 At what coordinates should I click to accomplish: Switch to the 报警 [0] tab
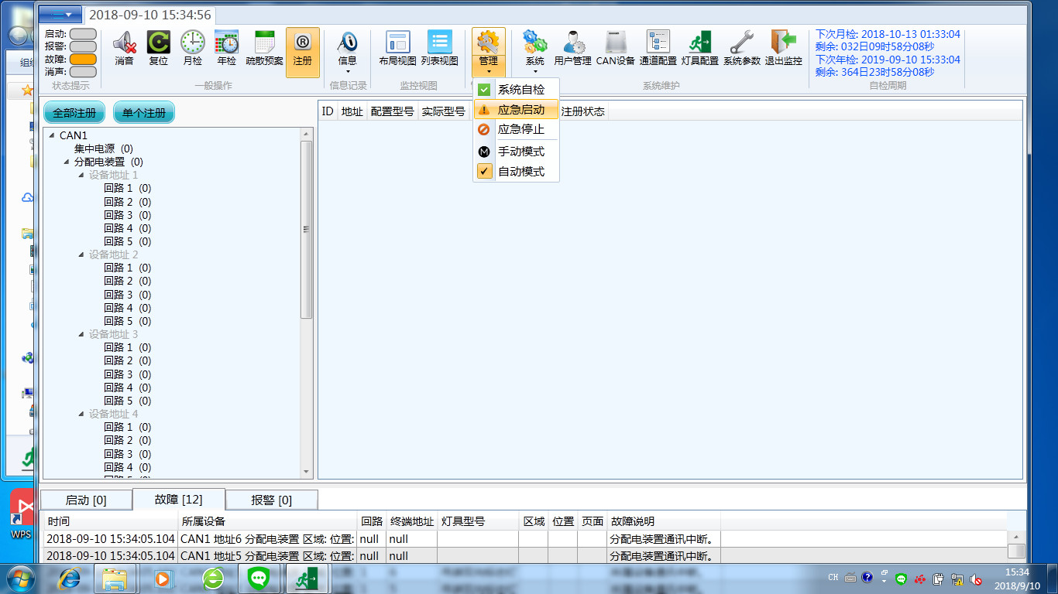pos(271,500)
